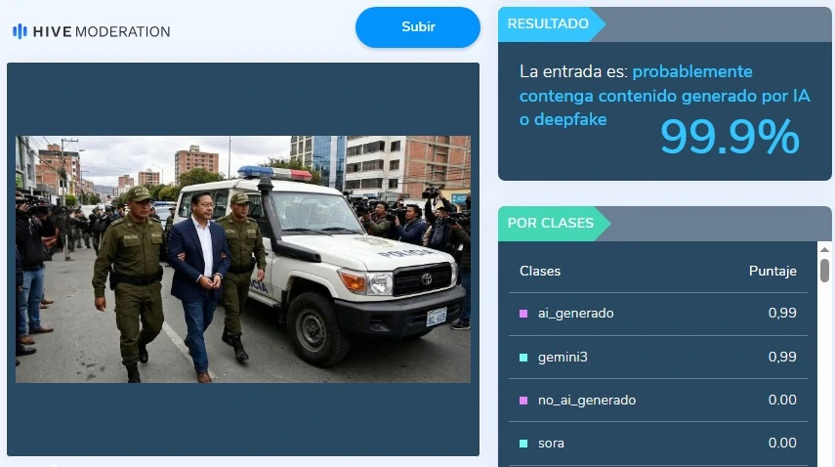Image resolution: width=835 pixels, height=467 pixels.
Task: Select the no_ai_generado class label
Action: tap(587, 401)
